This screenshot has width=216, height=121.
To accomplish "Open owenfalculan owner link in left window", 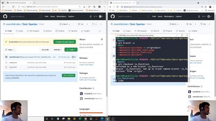I will [13, 24].
